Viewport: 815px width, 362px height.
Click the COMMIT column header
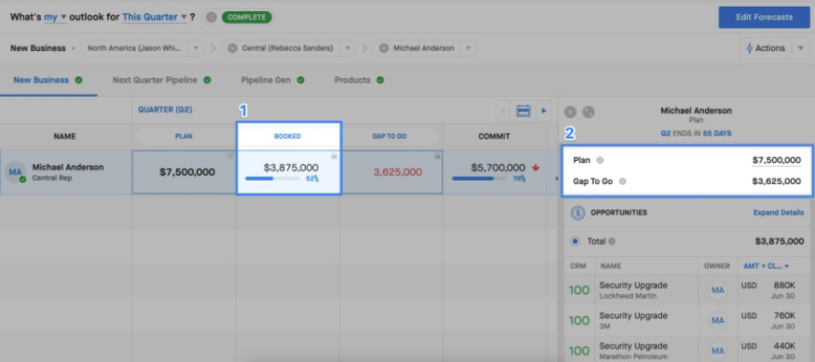(x=494, y=137)
